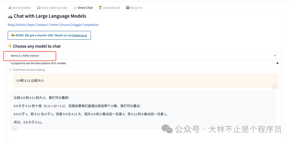Click the speech bubble icon on Direct Chat tab
The height and width of the screenshot is (141, 291).
pos(75,8)
